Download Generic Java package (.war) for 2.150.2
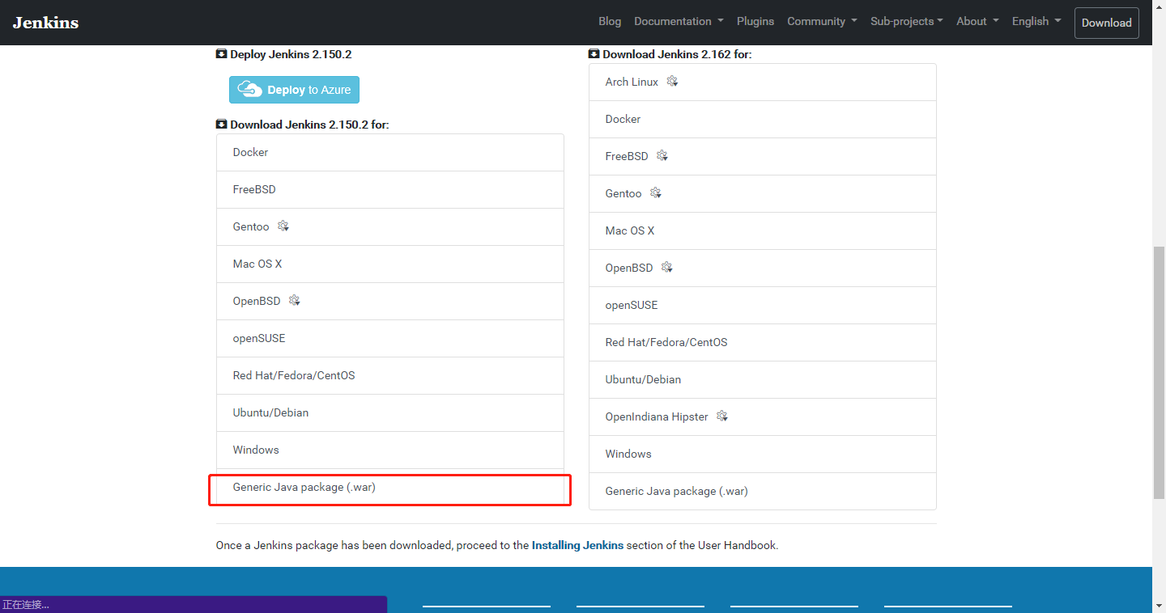This screenshot has width=1166, height=613. pos(390,487)
